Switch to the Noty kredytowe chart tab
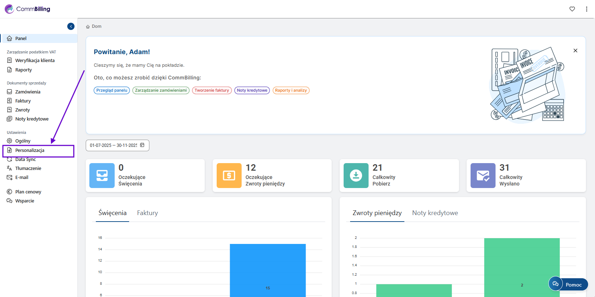The width and height of the screenshot is (595, 297). pyautogui.click(x=435, y=213)
